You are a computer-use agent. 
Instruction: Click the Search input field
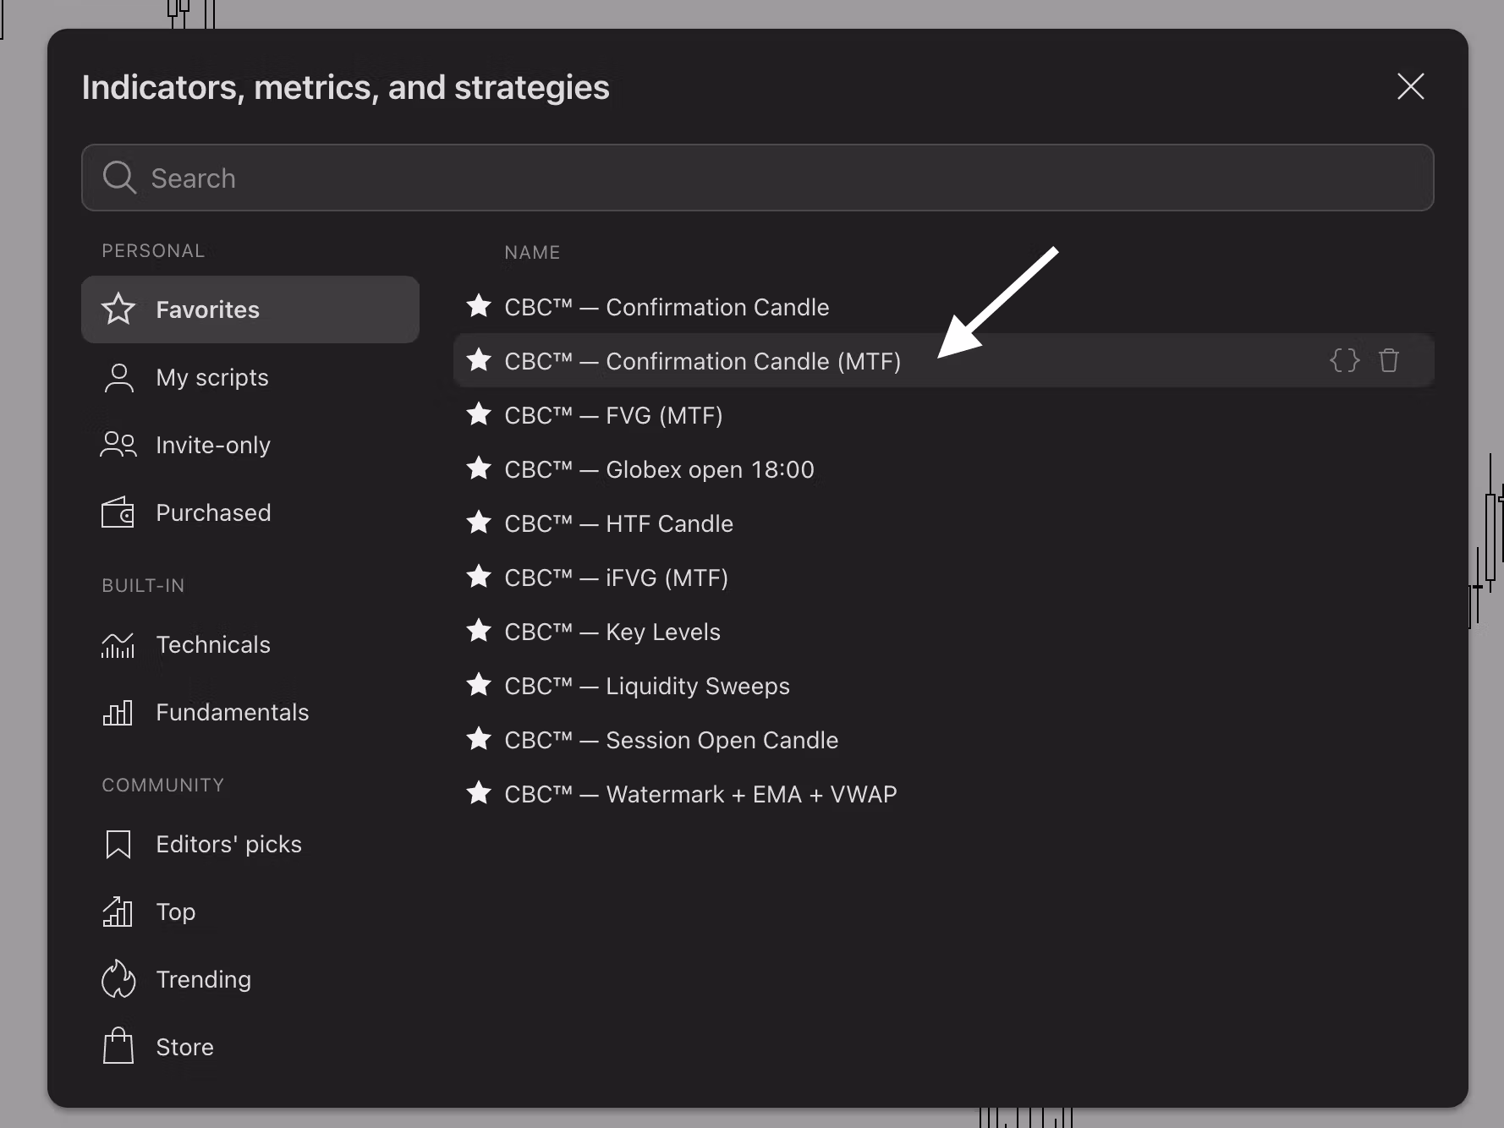757,178
